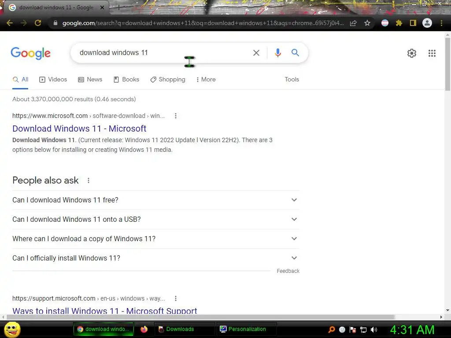Click the volume speaker tray icon
This screenshot has height=338, width=451.
tap(373, 330)
